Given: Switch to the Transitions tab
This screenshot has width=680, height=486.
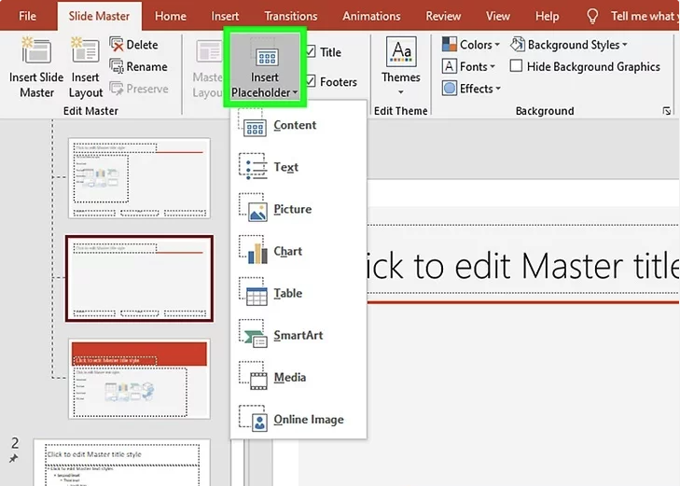Looking at the screenshot, I should 290,16.
